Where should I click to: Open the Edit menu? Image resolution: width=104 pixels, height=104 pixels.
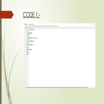pos(27,26)
